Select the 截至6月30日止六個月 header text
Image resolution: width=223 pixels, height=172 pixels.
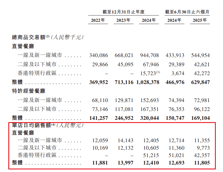click(187, 12)
